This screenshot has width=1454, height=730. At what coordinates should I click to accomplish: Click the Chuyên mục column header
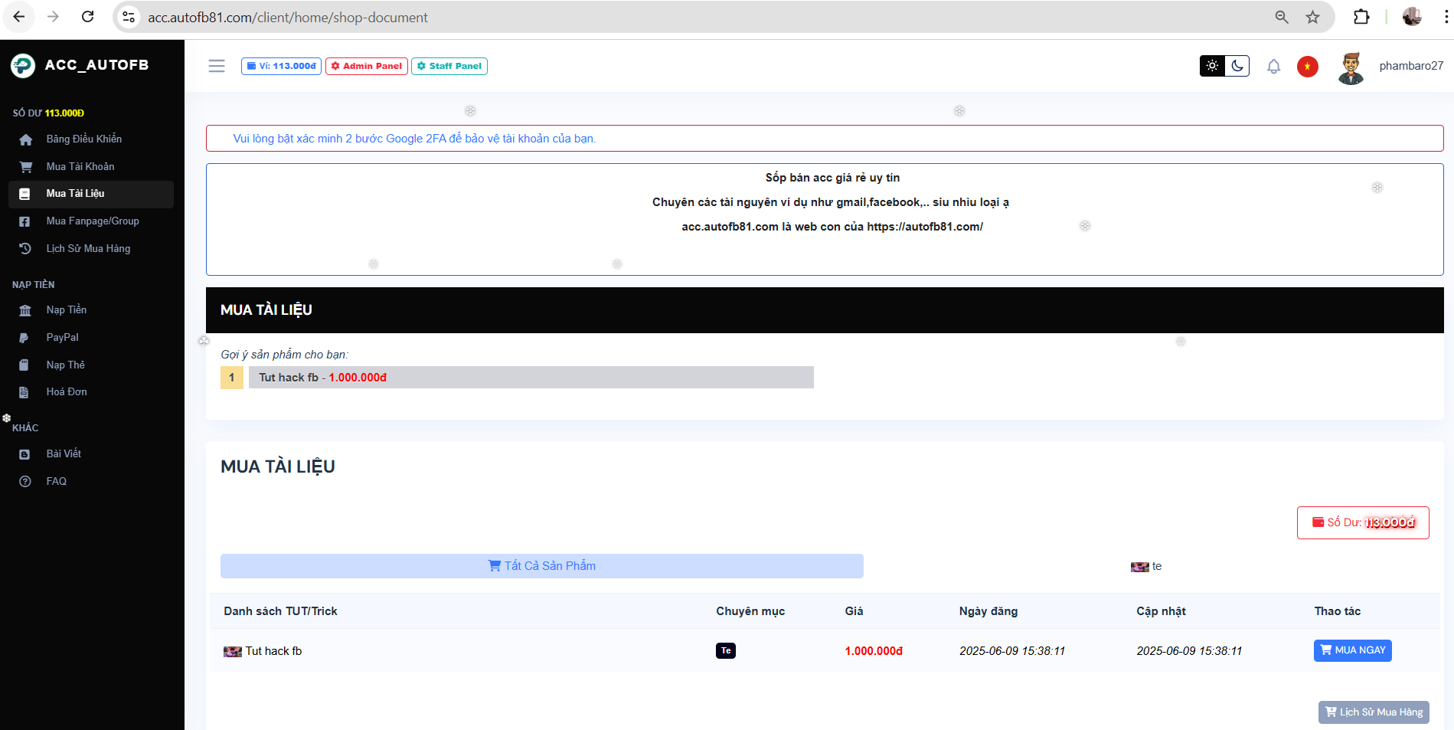pos(750,611)
